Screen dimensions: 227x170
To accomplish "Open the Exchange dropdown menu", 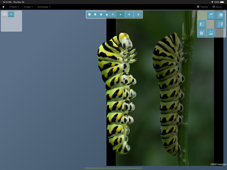I will (44, 7).
